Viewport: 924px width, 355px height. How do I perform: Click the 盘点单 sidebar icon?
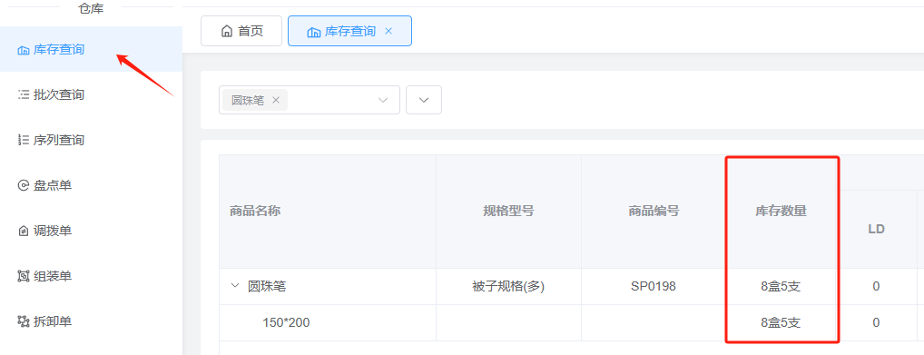tap(24, 186)
